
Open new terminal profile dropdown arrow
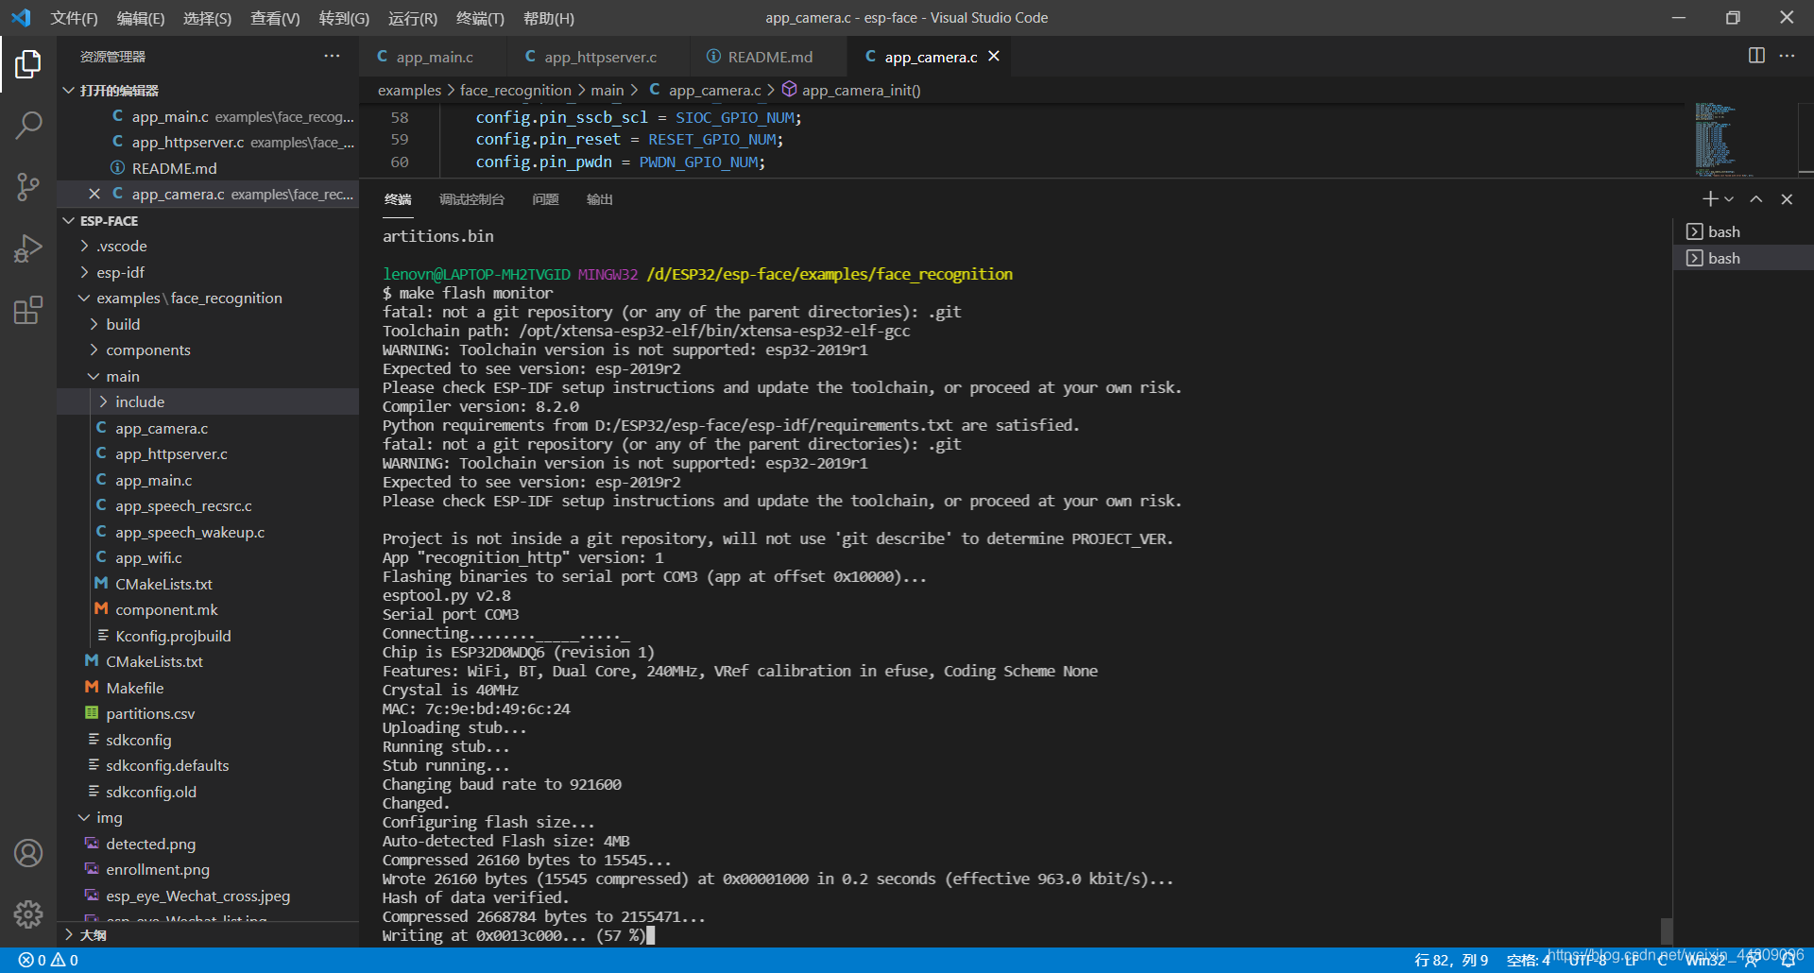[x=1729, y=199]
